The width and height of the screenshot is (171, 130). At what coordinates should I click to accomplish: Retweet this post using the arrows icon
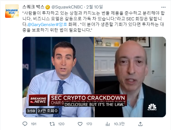(52, 124)
